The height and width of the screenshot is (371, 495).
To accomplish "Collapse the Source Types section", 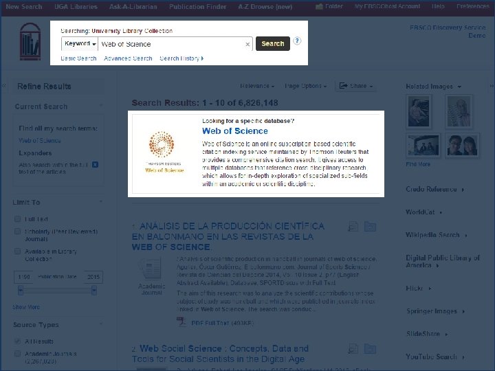I will tap(101, 324).
